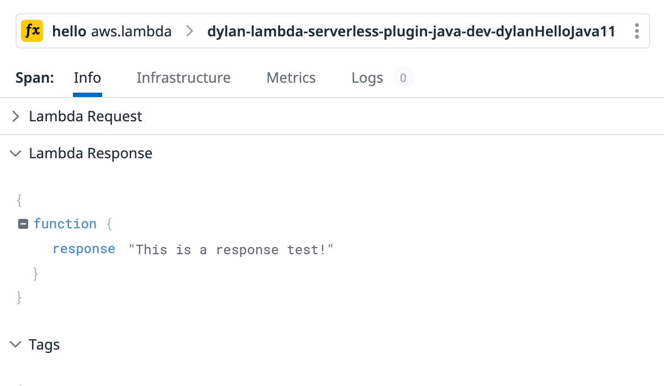Collapse the function object via minus icon
The height and width of the screenshot is (386, 664).
click(x=23, y=224)
